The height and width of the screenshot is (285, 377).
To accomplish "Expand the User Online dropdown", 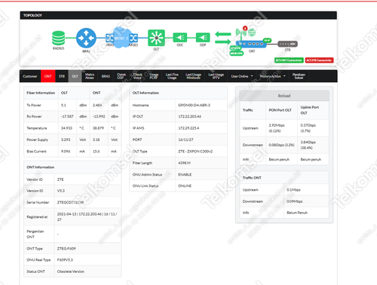I will click(242, 76).
